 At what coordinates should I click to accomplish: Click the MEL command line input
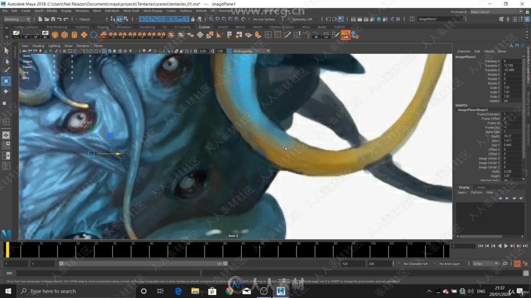[x=108, y=273]
